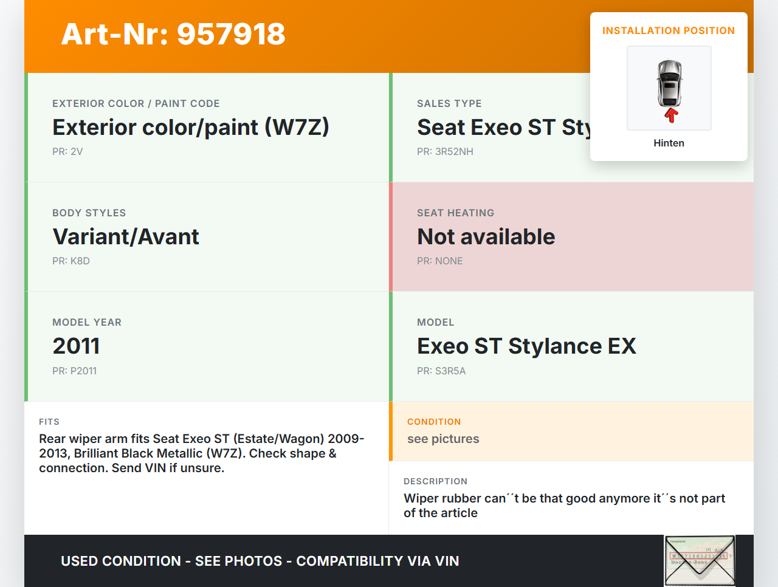Click the PR: 2V code
778x587 pixels.
point(67,151)
